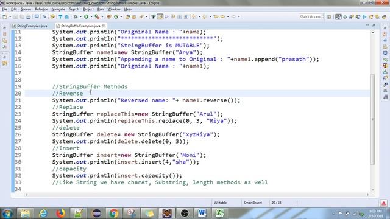Expand the External Tools dropdown arrow
This screenshot has width=390, height=219.
click(102, 16)
